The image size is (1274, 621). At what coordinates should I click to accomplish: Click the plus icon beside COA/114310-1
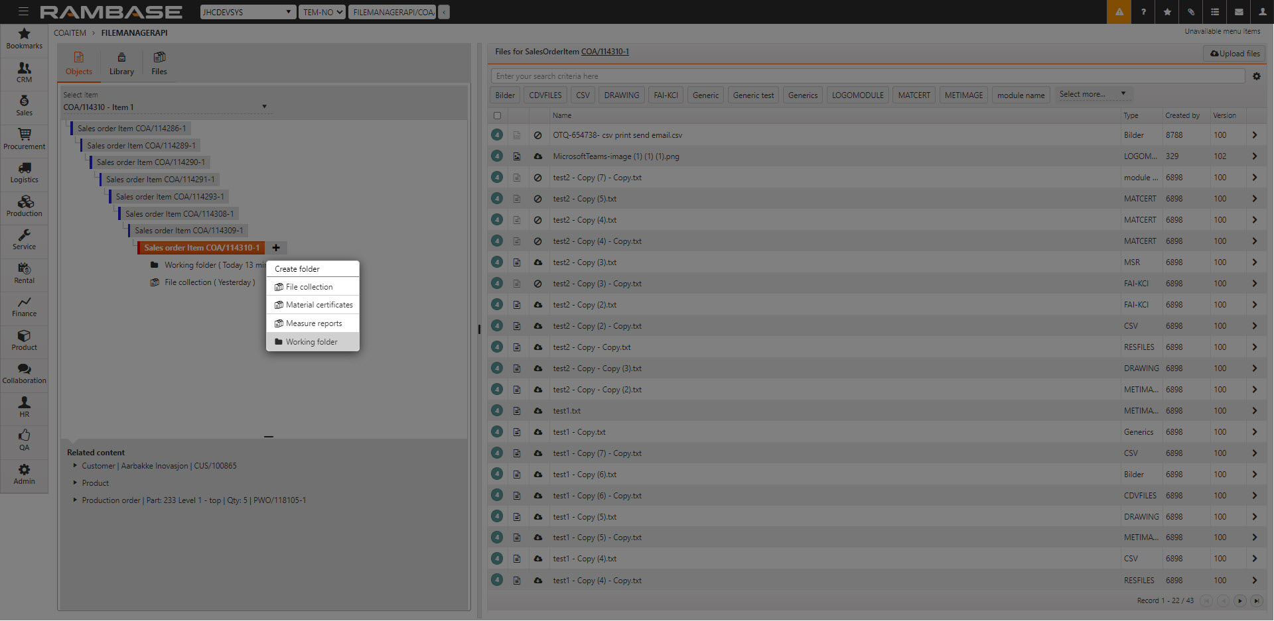click(276, 248)
